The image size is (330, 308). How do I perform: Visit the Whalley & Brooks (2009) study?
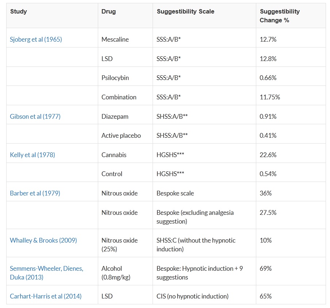43,240
